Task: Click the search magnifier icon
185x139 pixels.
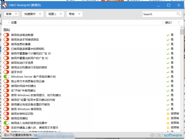Action: tap(178, 14)
